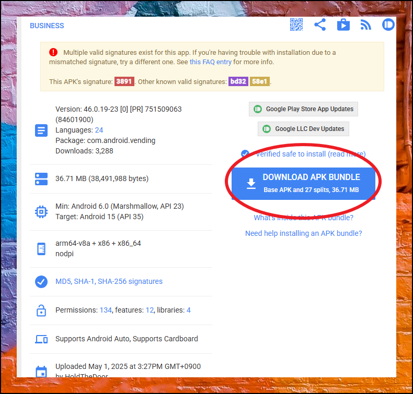Click the nodpi text
This screenshot has height=394, width=413.
tap(64, 254)
